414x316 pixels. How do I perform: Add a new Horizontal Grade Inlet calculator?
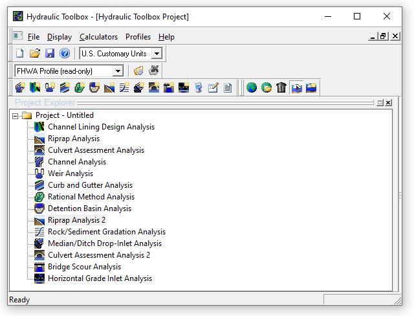(x=184, y=87)
